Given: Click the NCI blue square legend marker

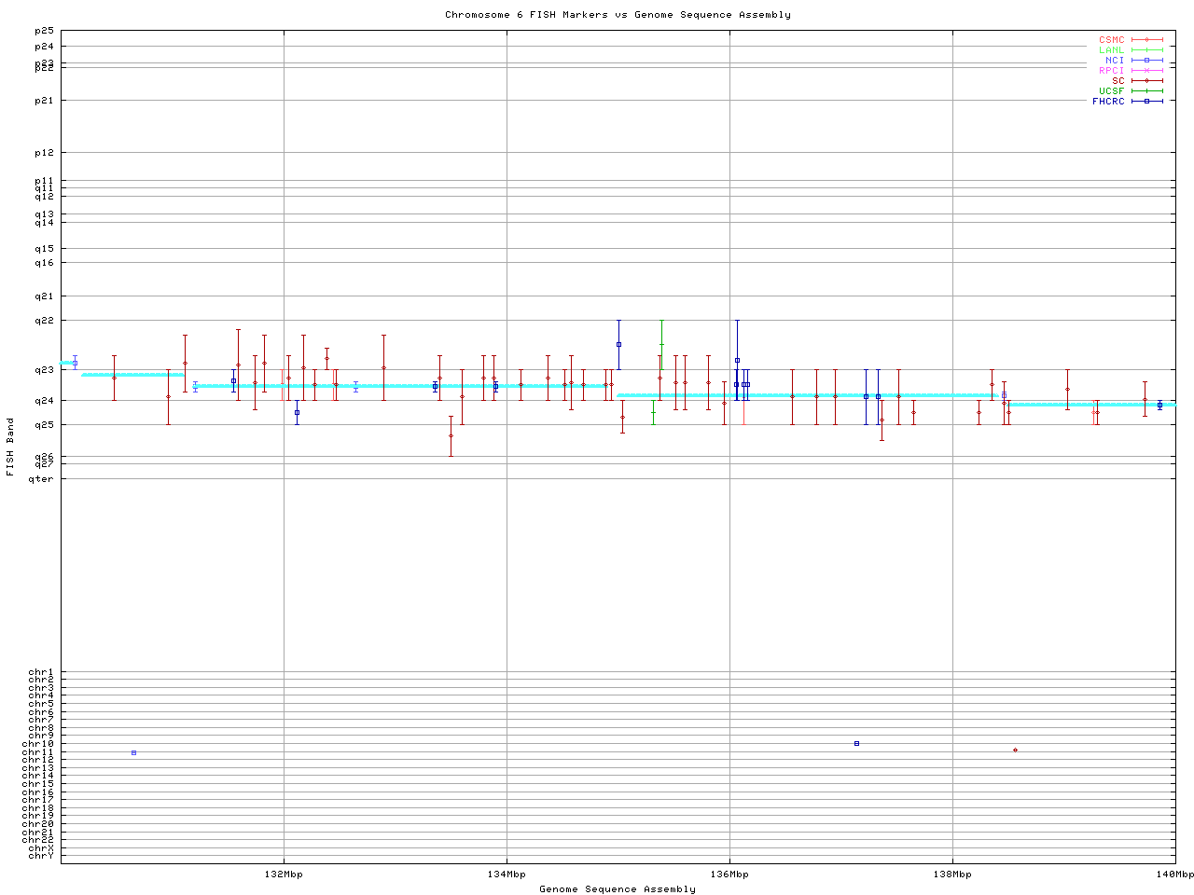Looking at the screenshot, I should 1147,61.
